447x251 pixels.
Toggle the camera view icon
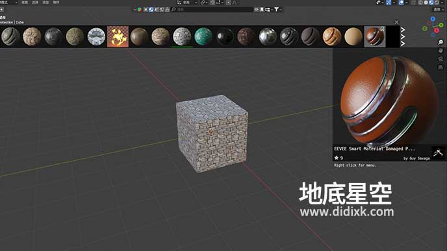(x=441, y=59)
